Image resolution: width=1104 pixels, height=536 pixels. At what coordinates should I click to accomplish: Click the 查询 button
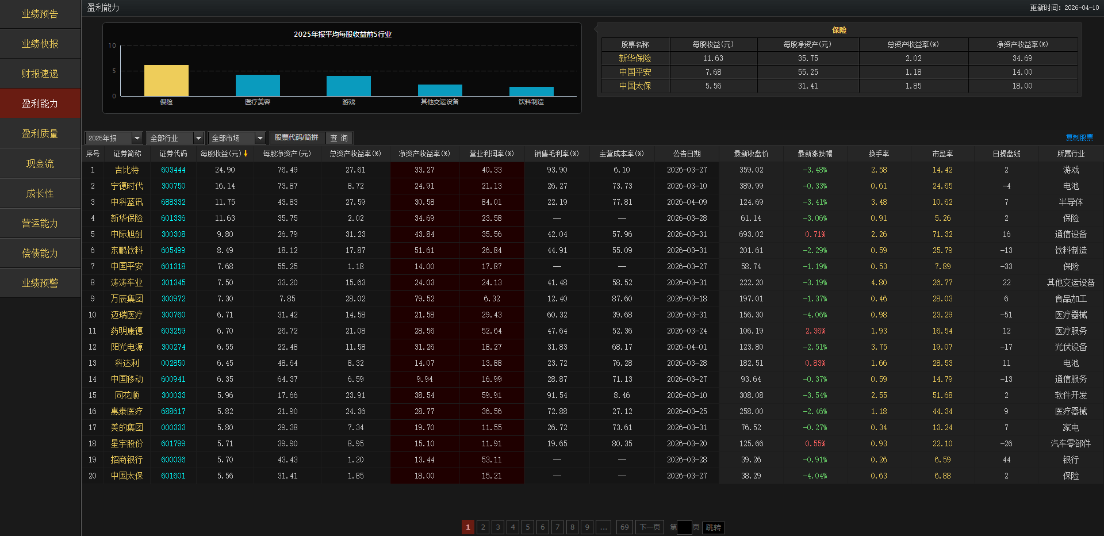point(339,138)
